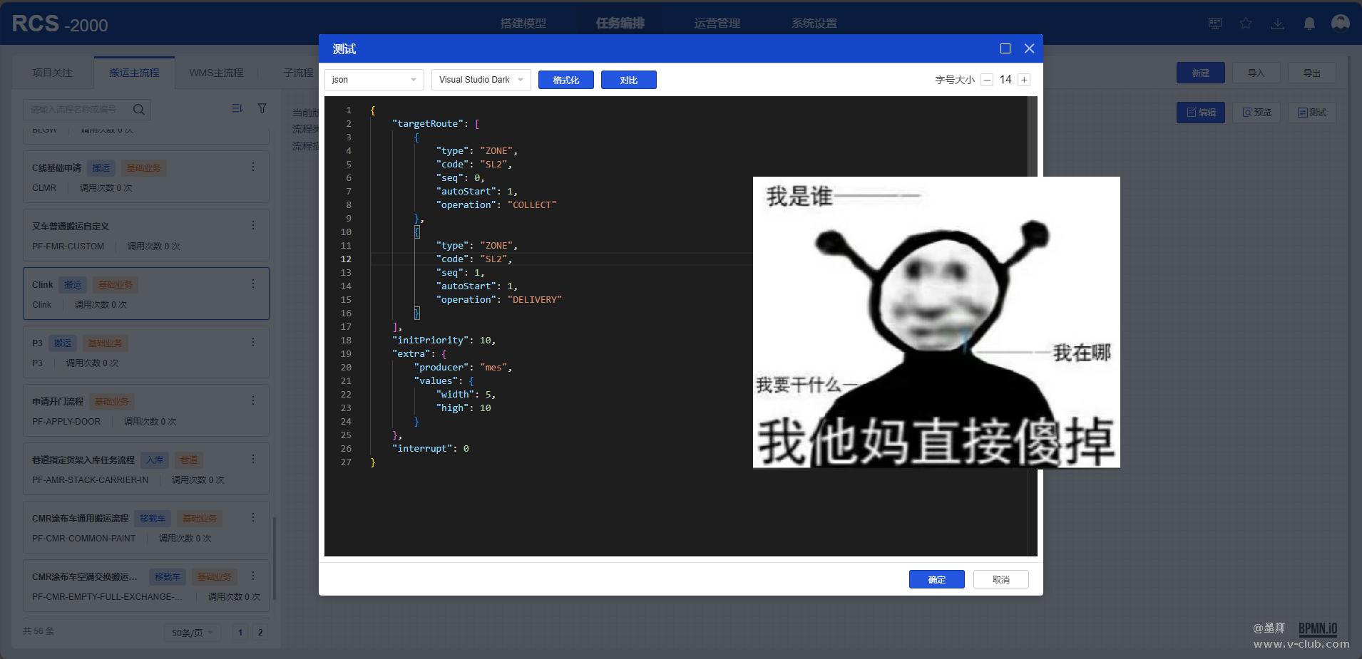Click the "initPriority" key in editor
Viewport: 1362px width, 659px height.
431,341
